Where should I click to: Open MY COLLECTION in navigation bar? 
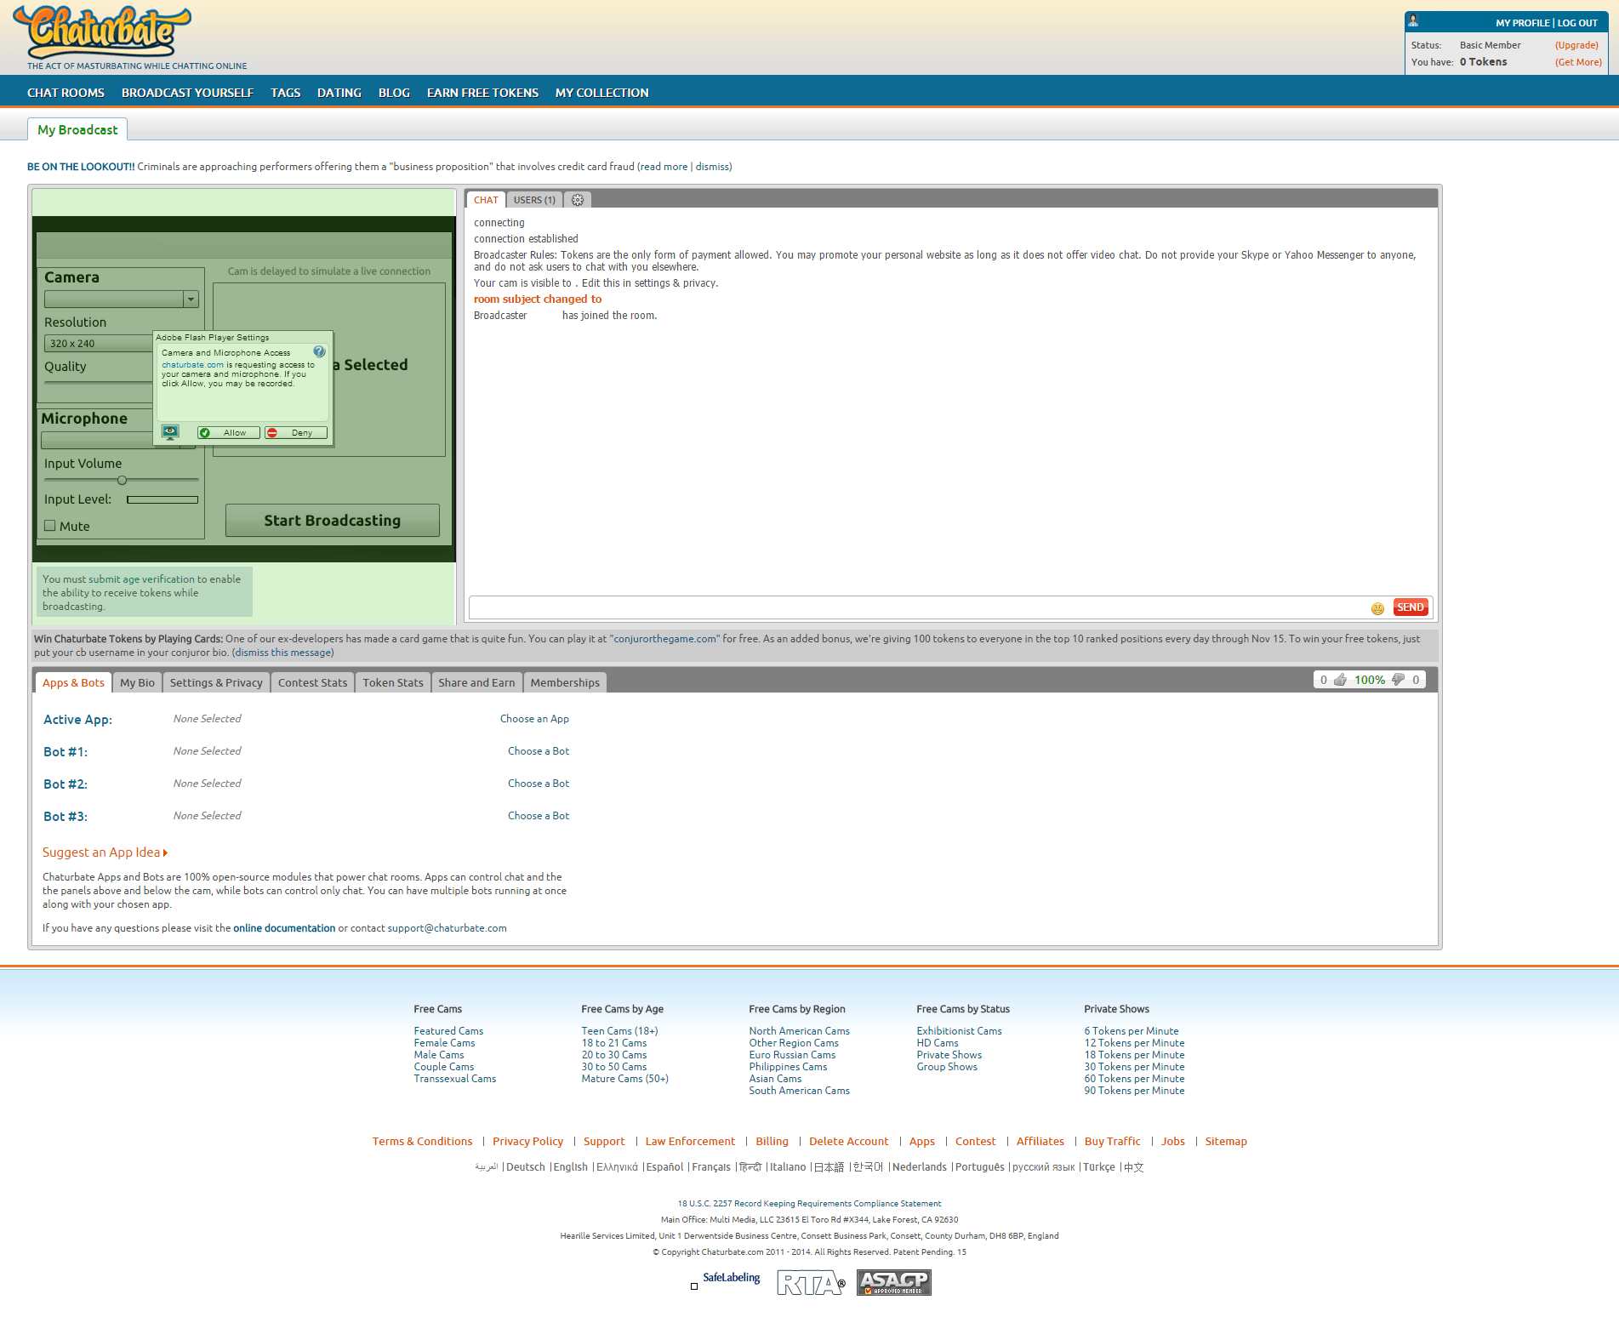[x=601, y=93]
